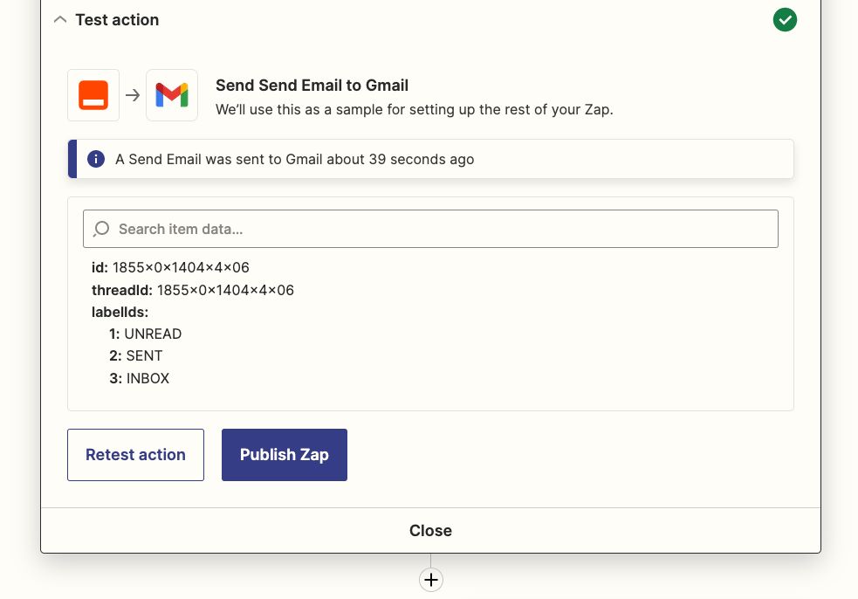Screen dimensions: 858x599
Task: Add a step with the plus icon
Action: (x=431, y=580)
